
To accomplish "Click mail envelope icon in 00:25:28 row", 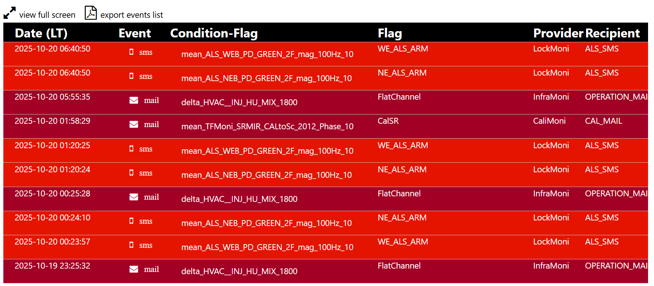I will (134, 197).
